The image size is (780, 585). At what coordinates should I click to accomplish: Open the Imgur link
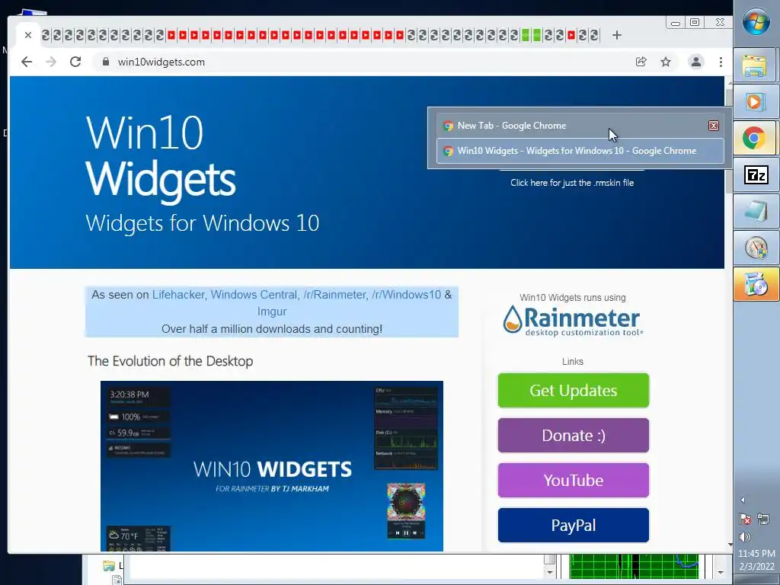(272, 312)
